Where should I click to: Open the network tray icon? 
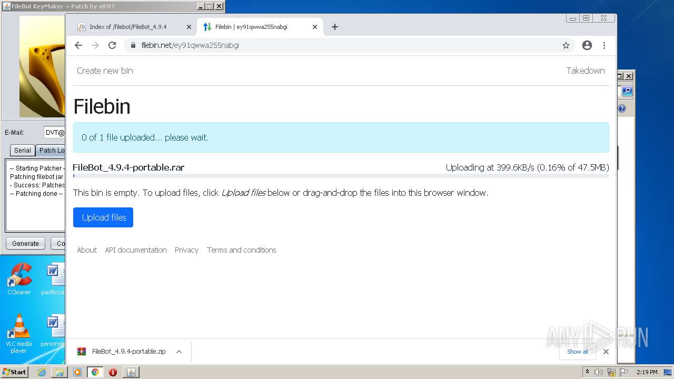611,372
